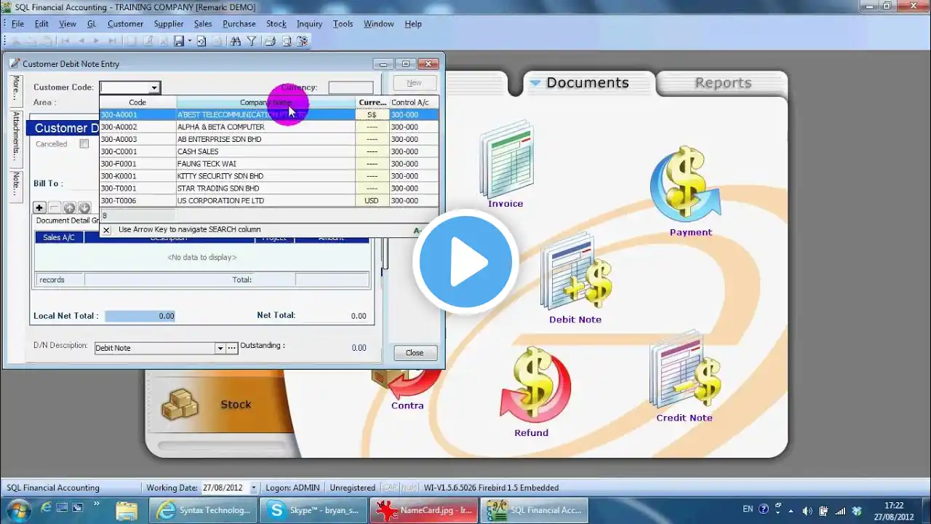Click the Save icon in the toolbar

pyautogui.click(x=179, y=41)
